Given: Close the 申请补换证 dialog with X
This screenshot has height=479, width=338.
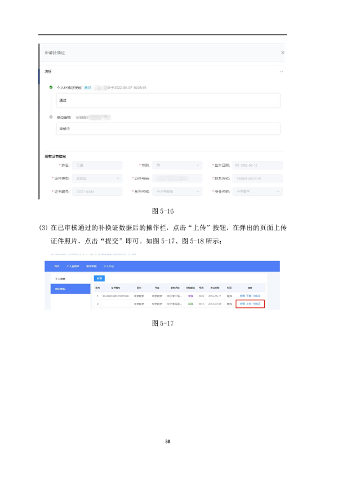Looking at the screenshot, I should coord(282,53).
